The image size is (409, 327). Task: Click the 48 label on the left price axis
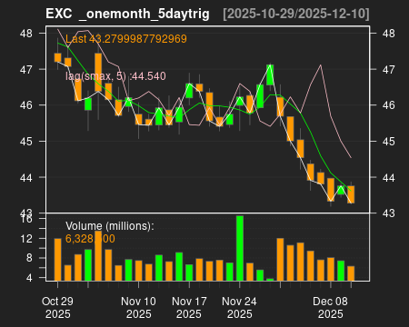pos(26,34)
